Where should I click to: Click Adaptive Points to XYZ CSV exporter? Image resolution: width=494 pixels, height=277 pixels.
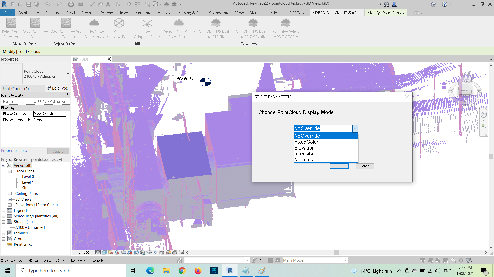[285, 23]
